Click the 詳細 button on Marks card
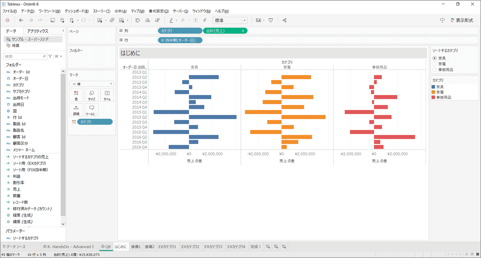Viewport: 481px width, 258px height. (x=76, y=110)
